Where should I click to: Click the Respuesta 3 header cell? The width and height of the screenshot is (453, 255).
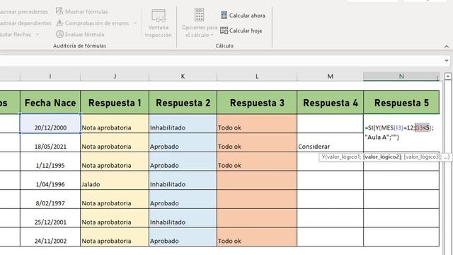[257, 102]
